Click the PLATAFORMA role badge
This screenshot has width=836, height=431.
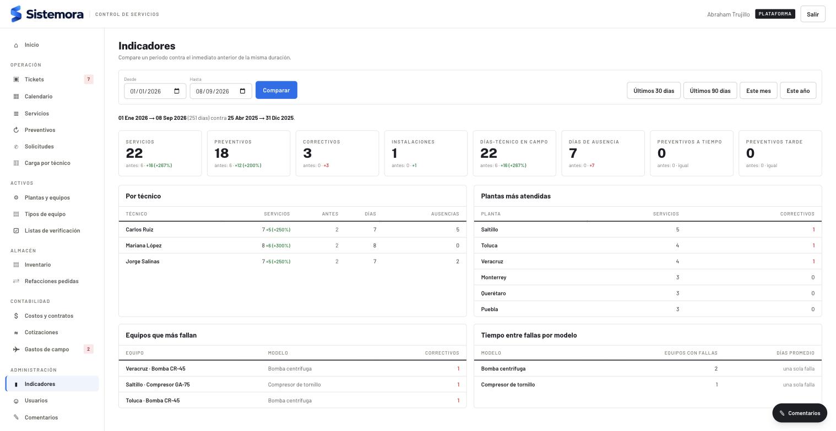tap(775, 14)
